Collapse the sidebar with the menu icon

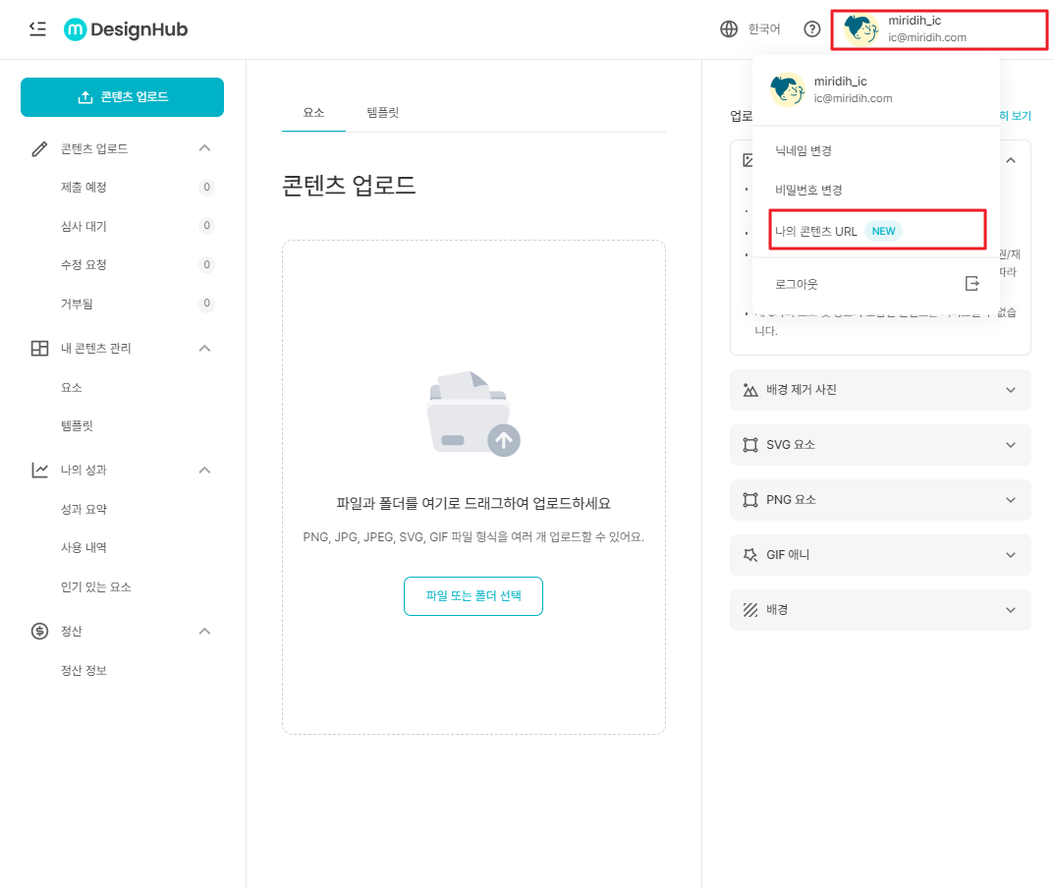click(x=37, y=28)
